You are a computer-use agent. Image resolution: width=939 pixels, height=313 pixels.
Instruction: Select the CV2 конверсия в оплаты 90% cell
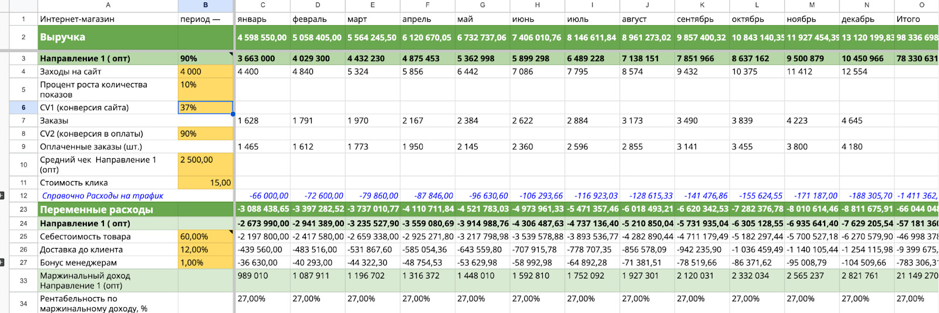click(205, 134)
